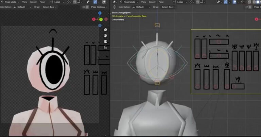The width and height of the screenshot is (261, 137).
Task: Click the red X axis on left gizmo
Action: click(x=94, y=19)
